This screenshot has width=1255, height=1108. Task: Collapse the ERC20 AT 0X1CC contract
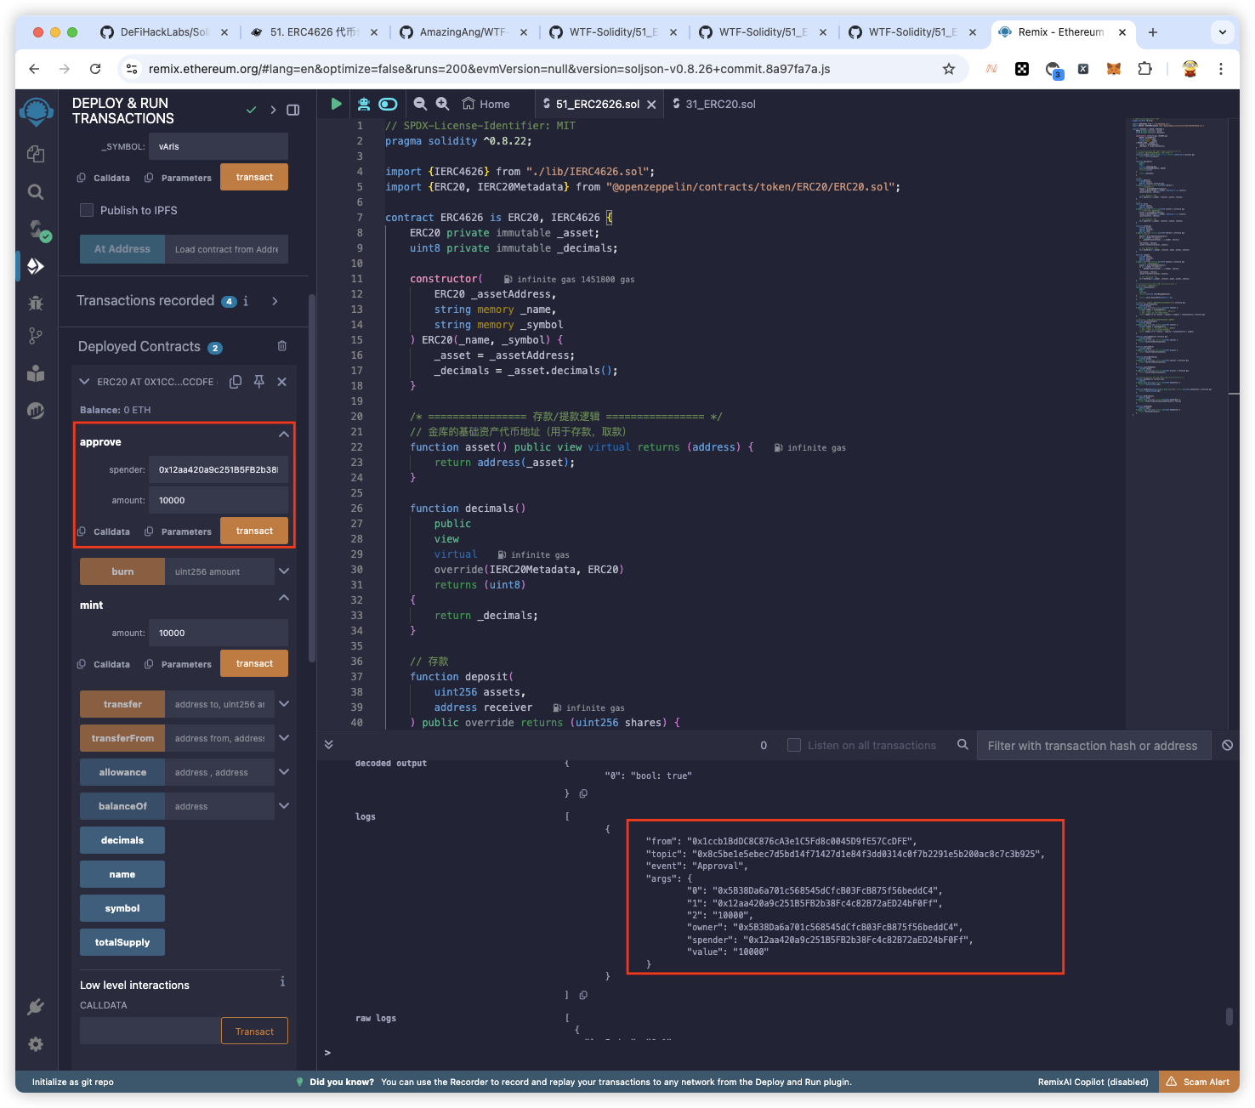tap(84, 382)
